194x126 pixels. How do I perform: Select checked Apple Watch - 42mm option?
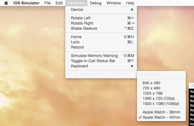161,117
